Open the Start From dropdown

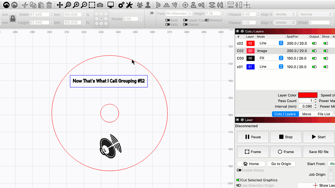331,164
